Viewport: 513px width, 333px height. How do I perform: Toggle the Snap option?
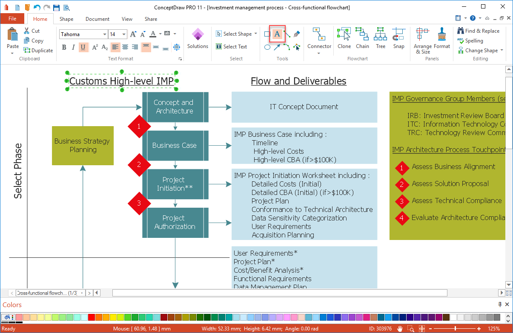[399, 38]
